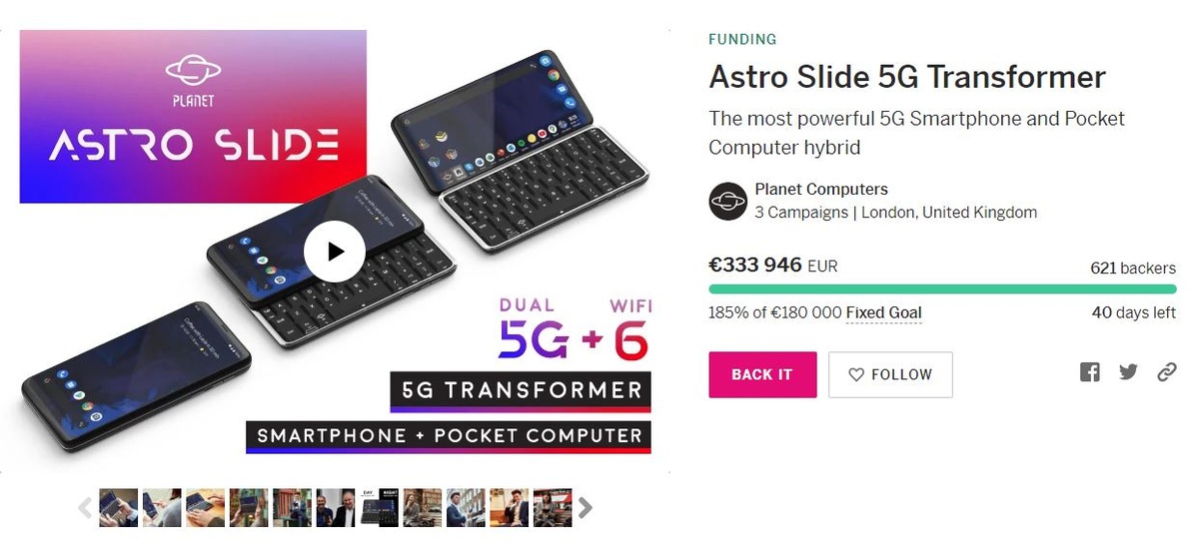Viewport: 1198px width, 556px height.
Task: Click the Planet Computers logo avatar
Action: [727, 202]
